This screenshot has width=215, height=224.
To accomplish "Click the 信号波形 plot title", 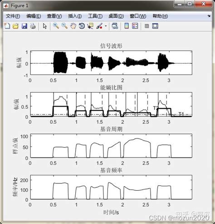I will click(111, 46).
